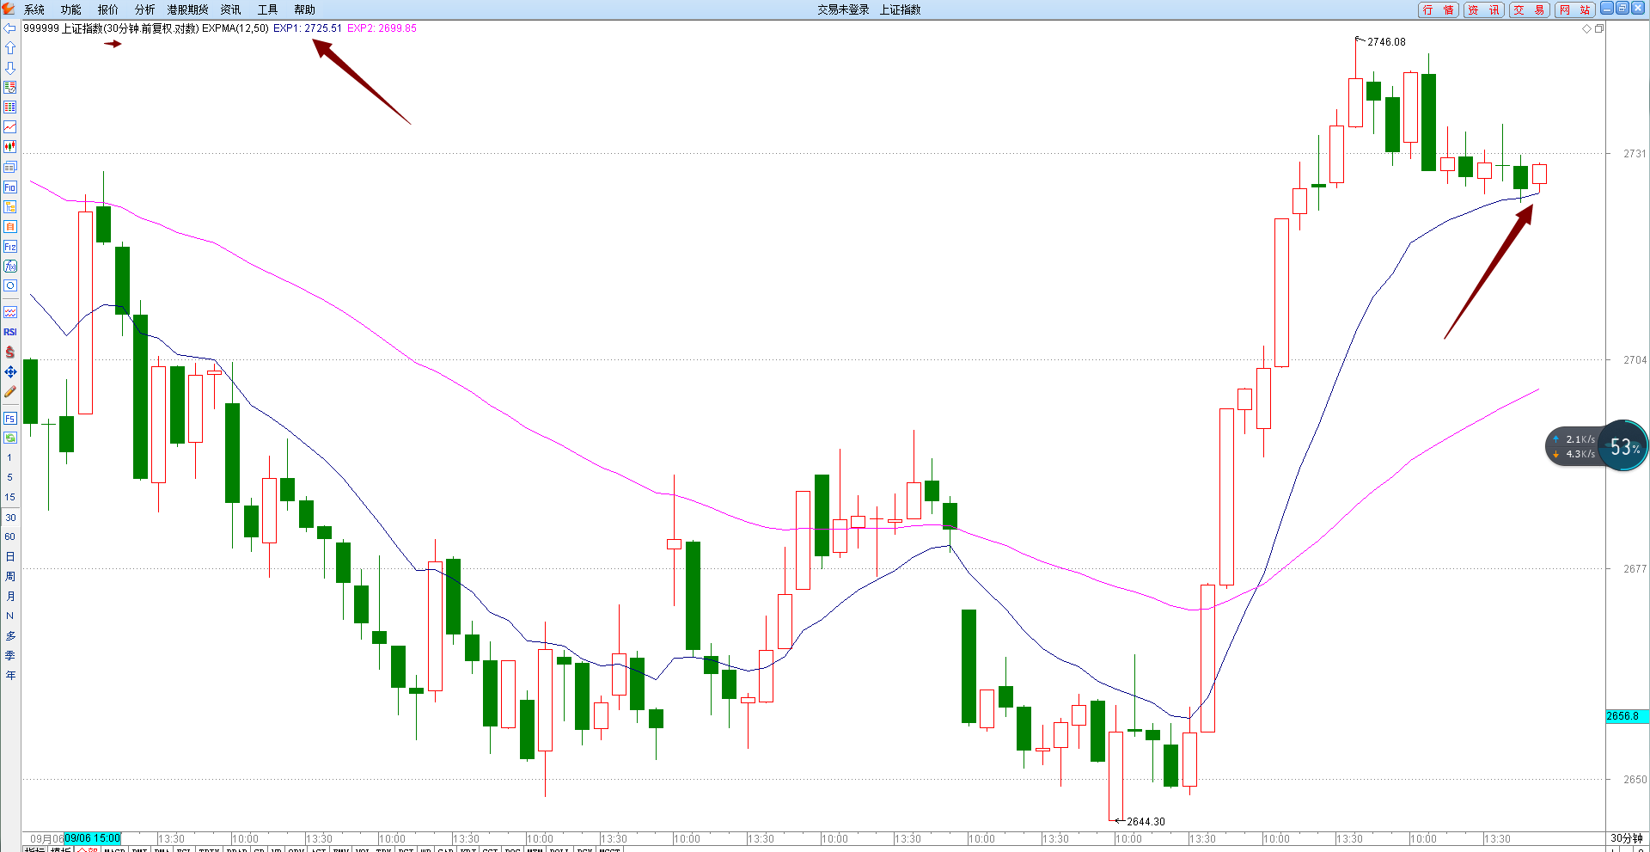
Task: Click the F10 sidebar icon
Action: (10, 187)
